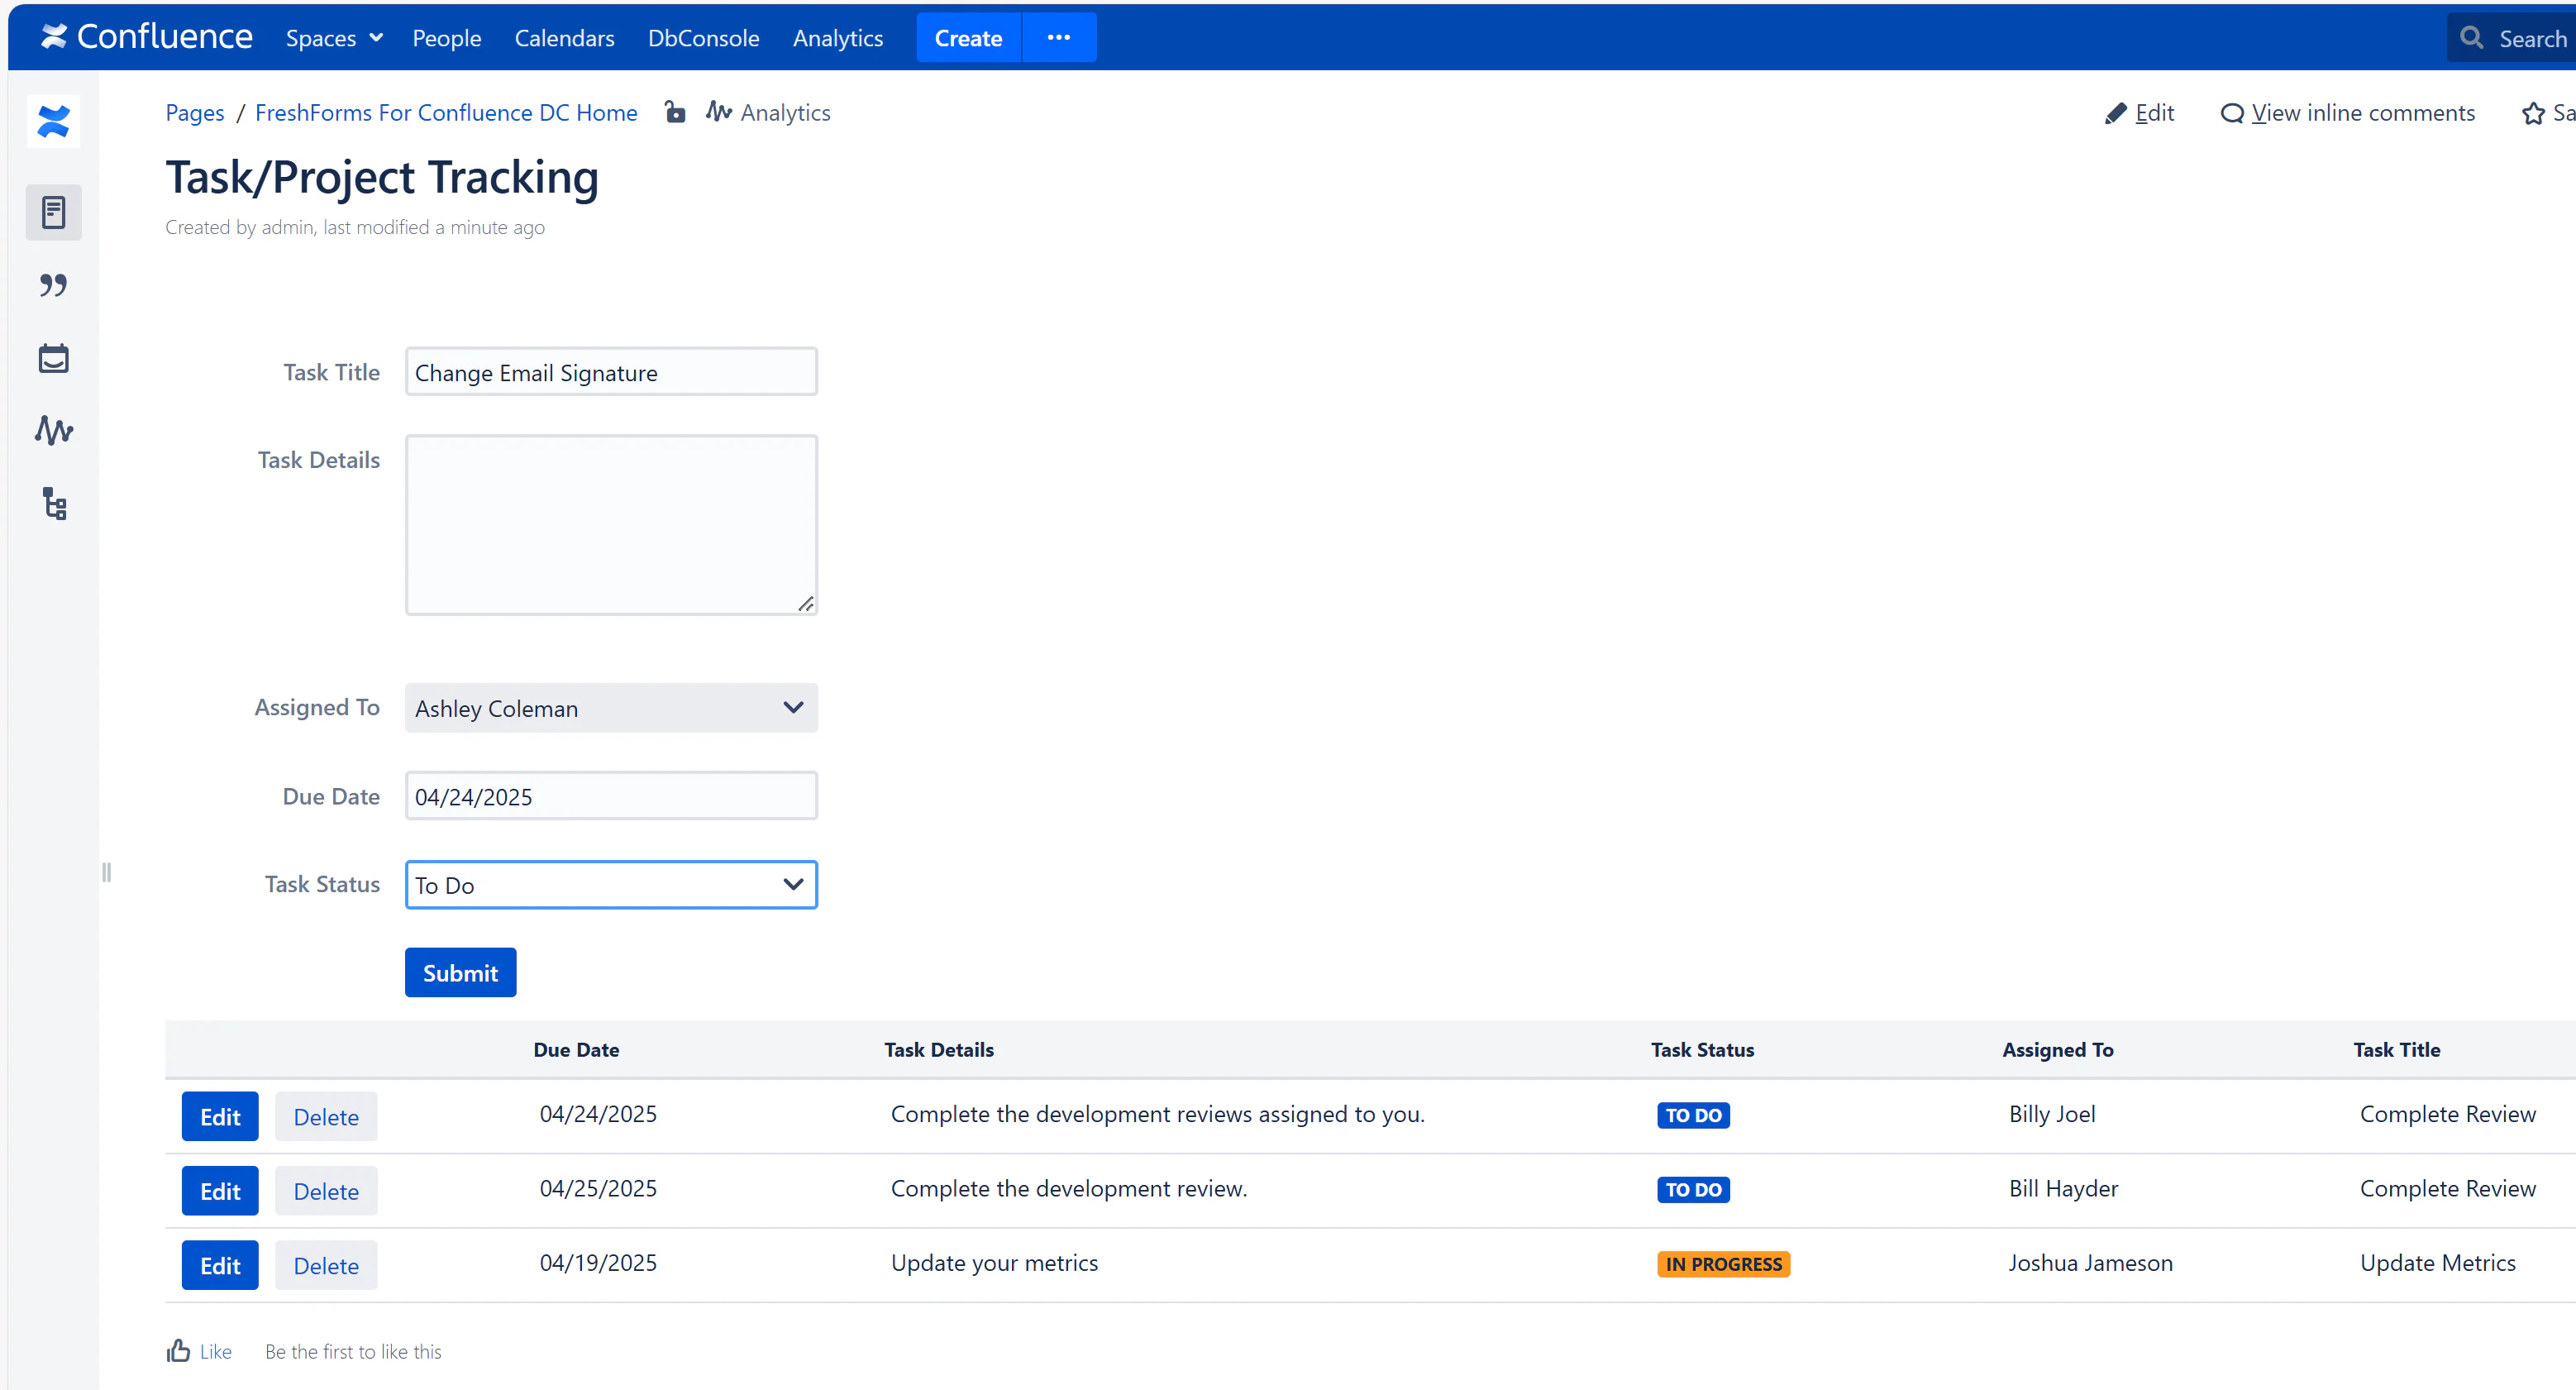Open the Assigned To dropdown
2576x1390 pixels.
coord(611,708)
